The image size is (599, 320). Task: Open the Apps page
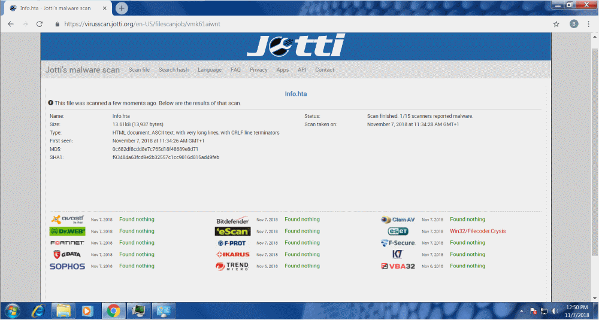coord(283,70)
